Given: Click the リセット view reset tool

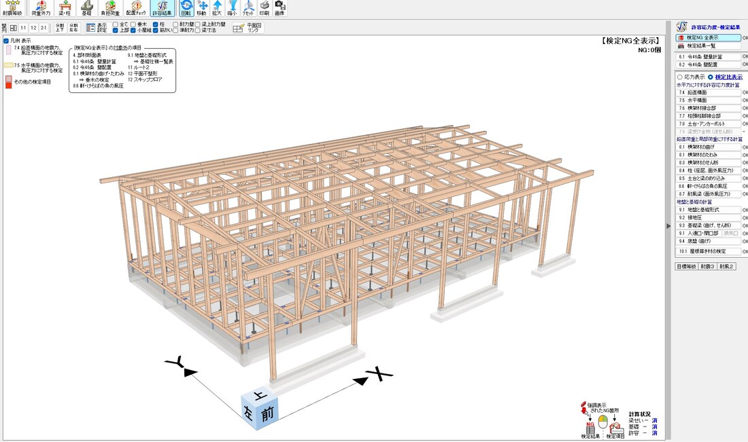Looking at the screenshot, I should click(x=248, y=8).
